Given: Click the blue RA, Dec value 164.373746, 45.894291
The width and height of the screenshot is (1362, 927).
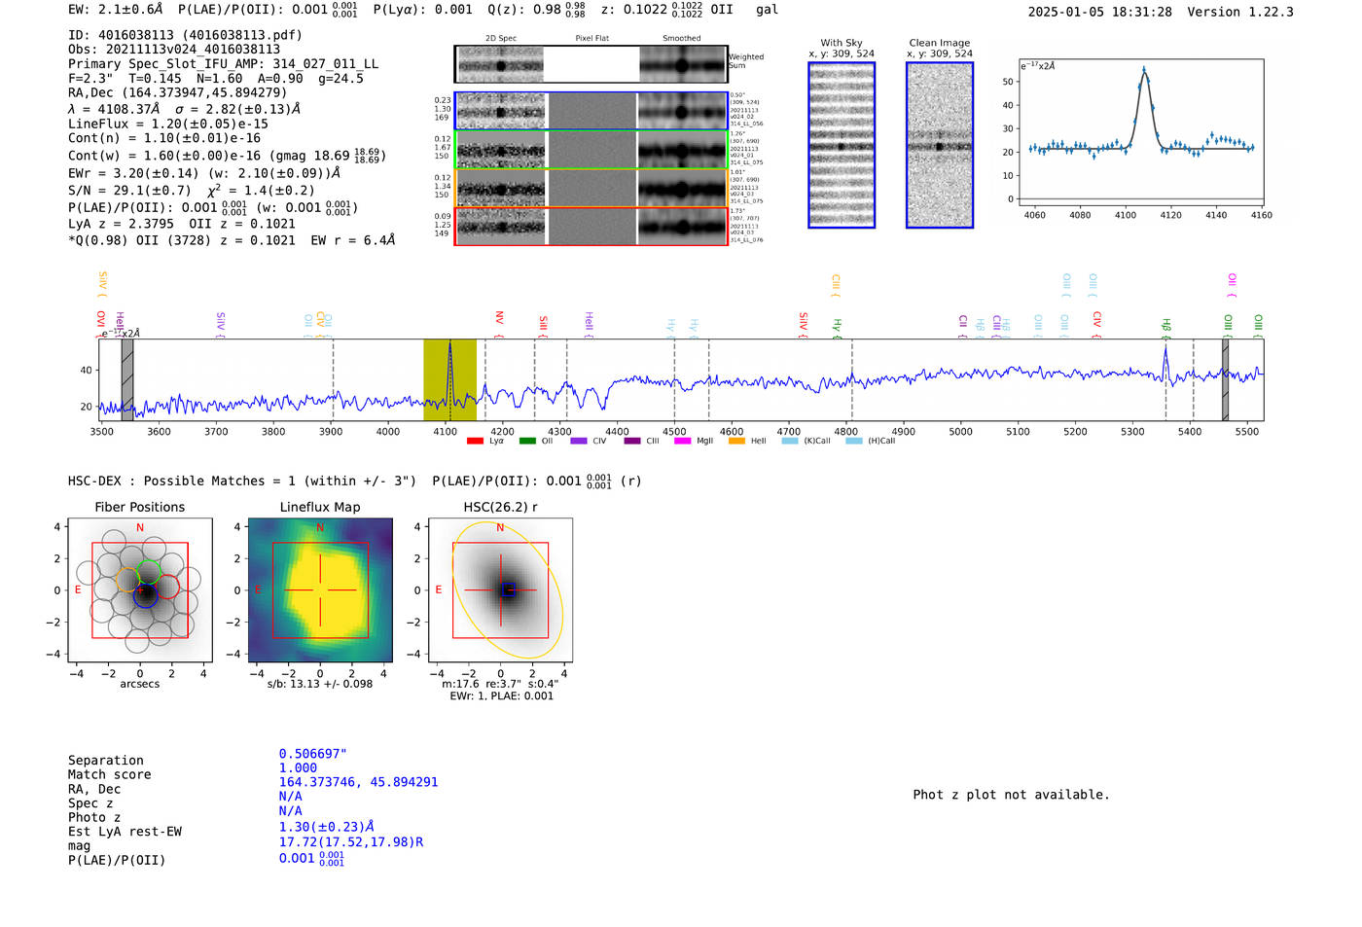Looking at the screenshot, I should click(359, 782).
